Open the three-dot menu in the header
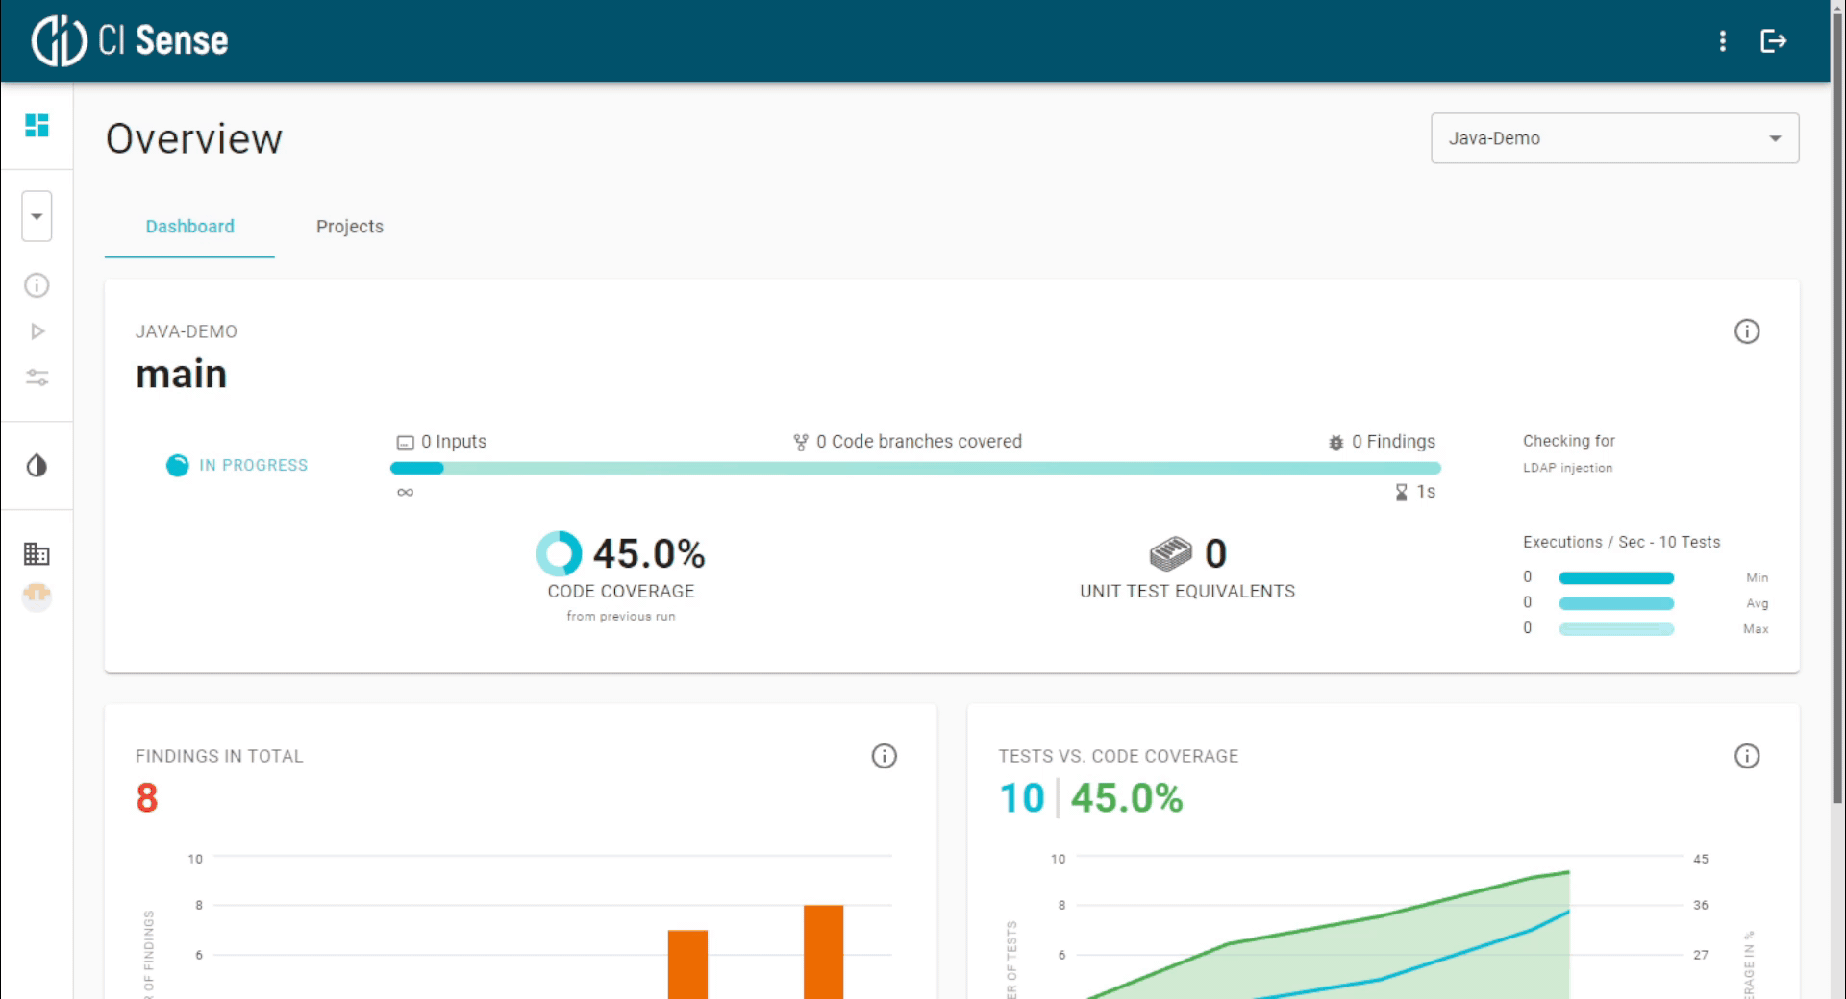This screenshot has width=1846, height=999. point(1722,41)
